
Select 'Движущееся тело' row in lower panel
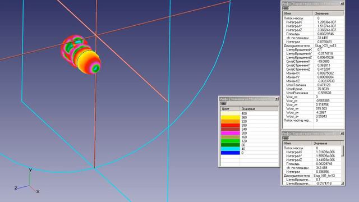click(312, 176)
